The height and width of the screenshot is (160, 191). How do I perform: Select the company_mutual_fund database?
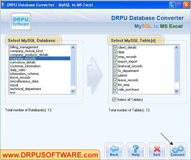click(40, 51)
